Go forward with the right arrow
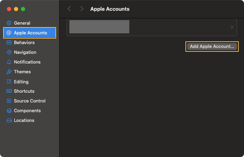The height and width of the screenshot is (157, 244). (82, 9)
